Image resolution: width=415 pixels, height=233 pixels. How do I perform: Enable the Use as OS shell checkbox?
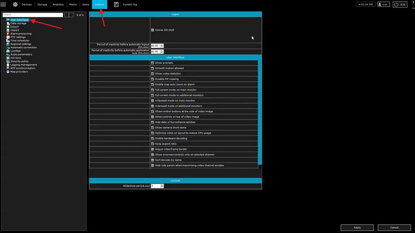point(152,30)
